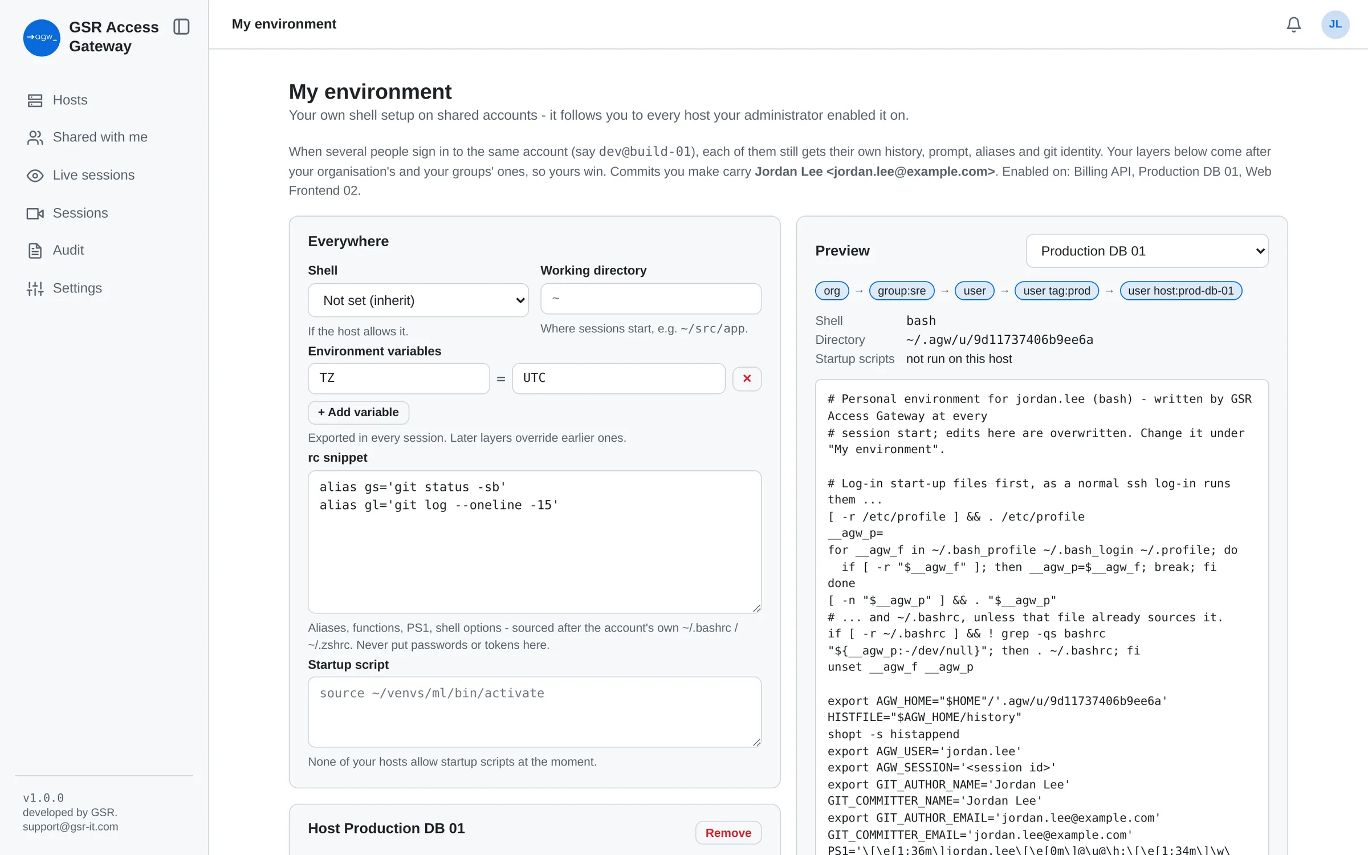Delete the TZ variable with red X
Viewport: 1368px width, 855px height.
(x=747, y=378)
